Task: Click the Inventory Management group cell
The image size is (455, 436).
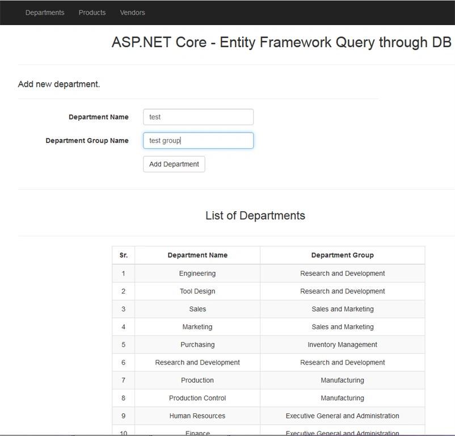Action: (x=343, y=345)
